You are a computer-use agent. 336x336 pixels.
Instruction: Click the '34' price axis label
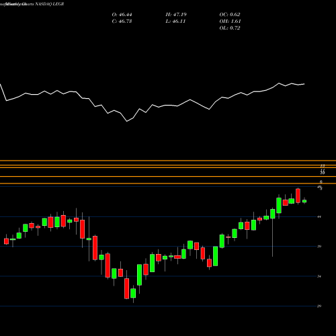[319, 276]
